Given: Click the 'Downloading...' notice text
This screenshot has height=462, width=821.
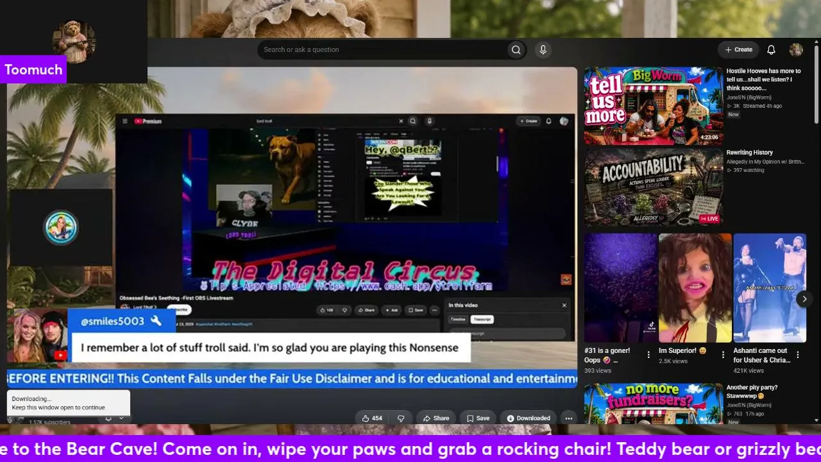Looking at the screenshot, I should pos(31,399).
